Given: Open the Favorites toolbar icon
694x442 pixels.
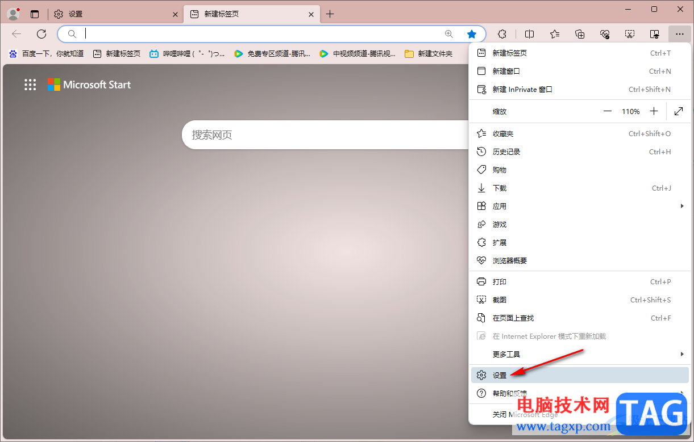Looking at the screenshot, I should coord(555,34).
